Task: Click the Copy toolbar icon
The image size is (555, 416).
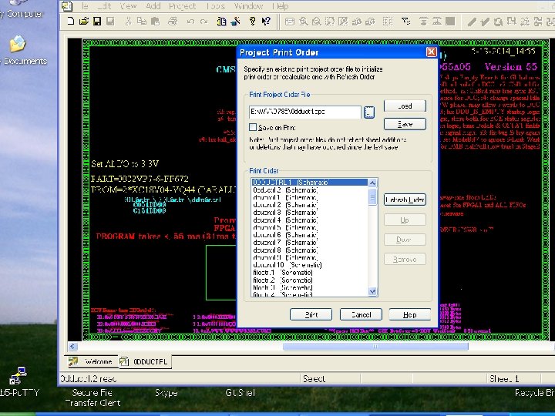Action: pyautogui.click(x=142, y=22)
